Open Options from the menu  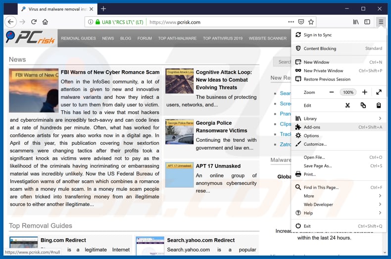pyautogui.click(x=339, y=136)
